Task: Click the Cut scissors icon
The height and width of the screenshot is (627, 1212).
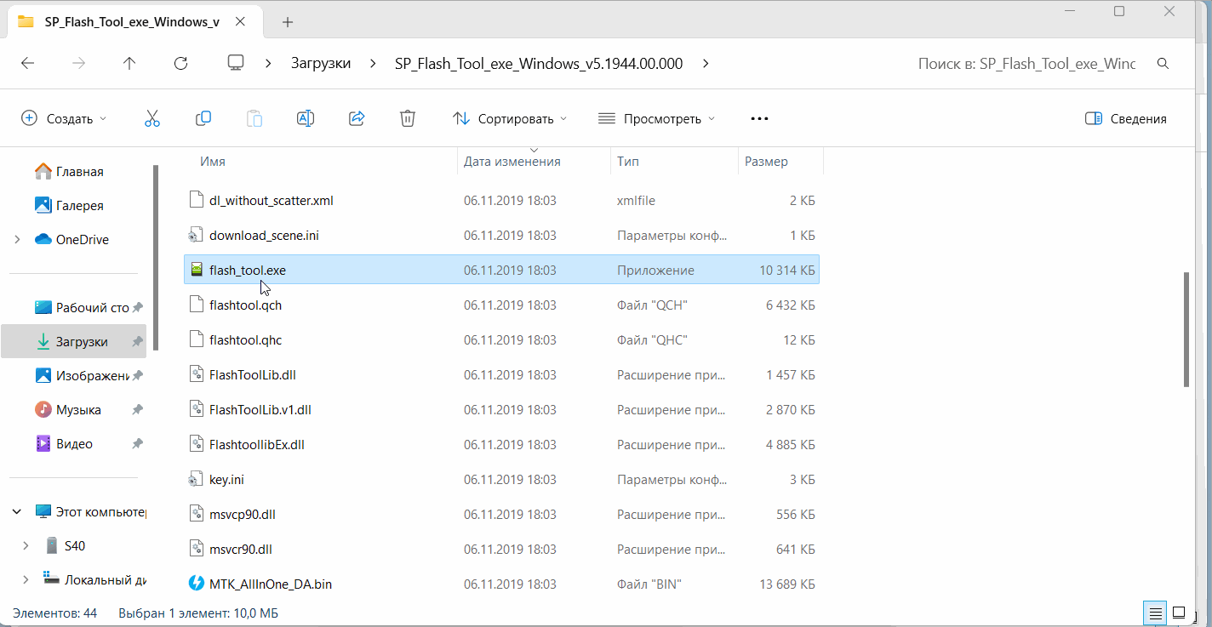Action: (152, 119)
